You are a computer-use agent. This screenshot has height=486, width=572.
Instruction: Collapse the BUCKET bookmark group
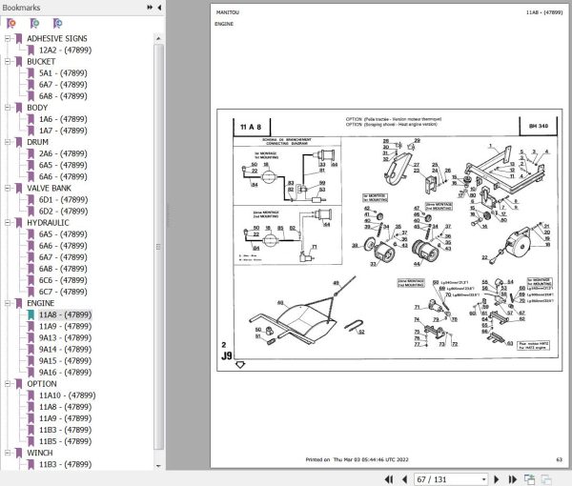[8, 62]
